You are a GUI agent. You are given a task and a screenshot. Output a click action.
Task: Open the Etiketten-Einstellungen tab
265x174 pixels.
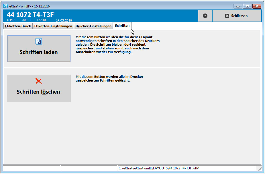click(x=53, y=26)
